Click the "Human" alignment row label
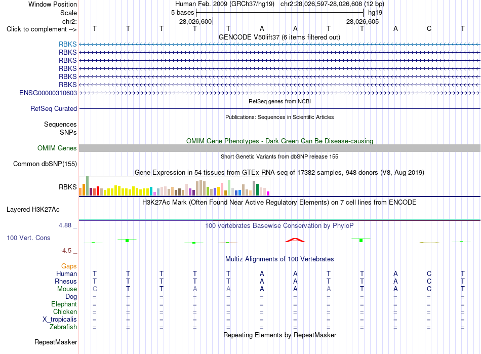 (66, 273)
